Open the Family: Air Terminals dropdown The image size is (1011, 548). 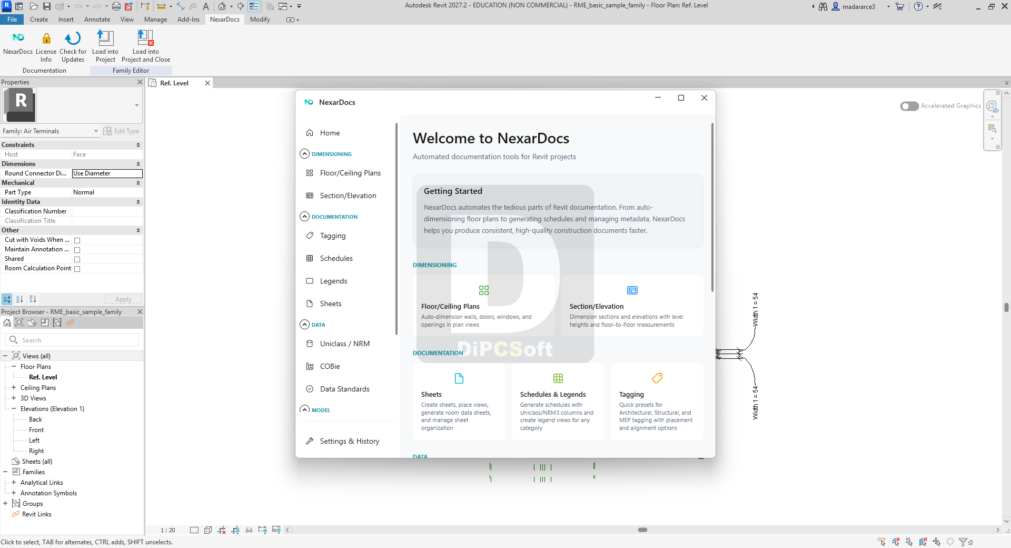click(x=51, y=131)
